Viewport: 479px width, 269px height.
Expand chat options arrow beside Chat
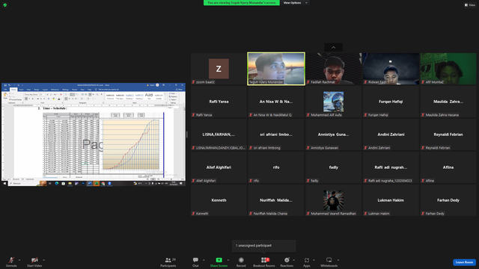[204, 260]
